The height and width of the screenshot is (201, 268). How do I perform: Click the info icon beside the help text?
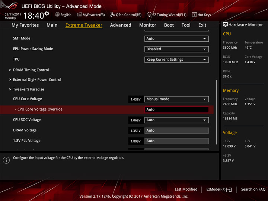[x=6, y=160]
